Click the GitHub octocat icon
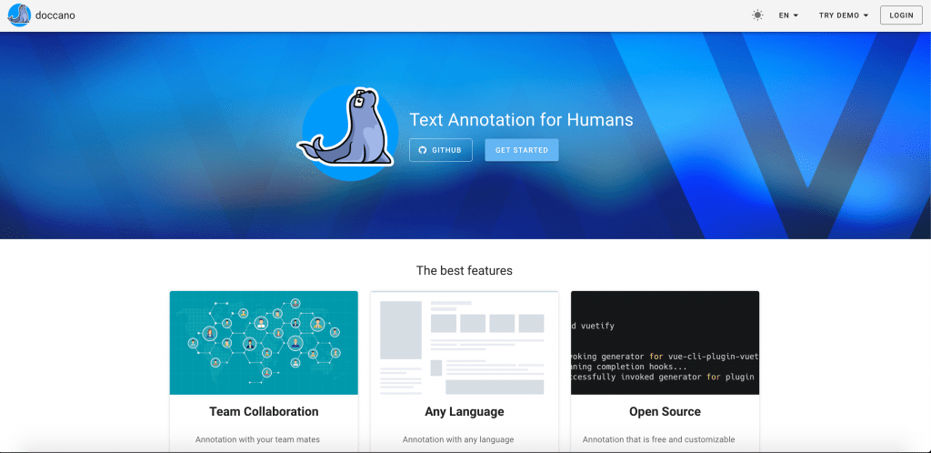Image resolution: width=931 pixels, height=453 pixels. [x=423, y=150]
